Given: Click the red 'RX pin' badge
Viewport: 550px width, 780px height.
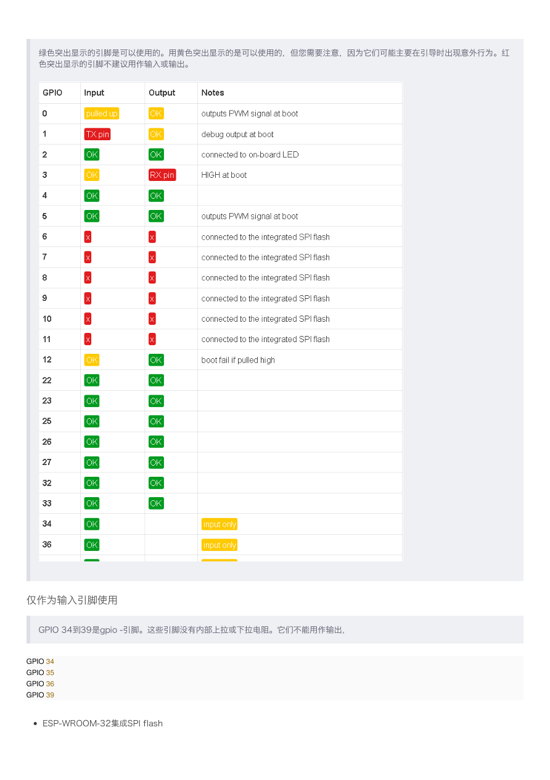Looking at the screenshot, I should pos(162,175).
